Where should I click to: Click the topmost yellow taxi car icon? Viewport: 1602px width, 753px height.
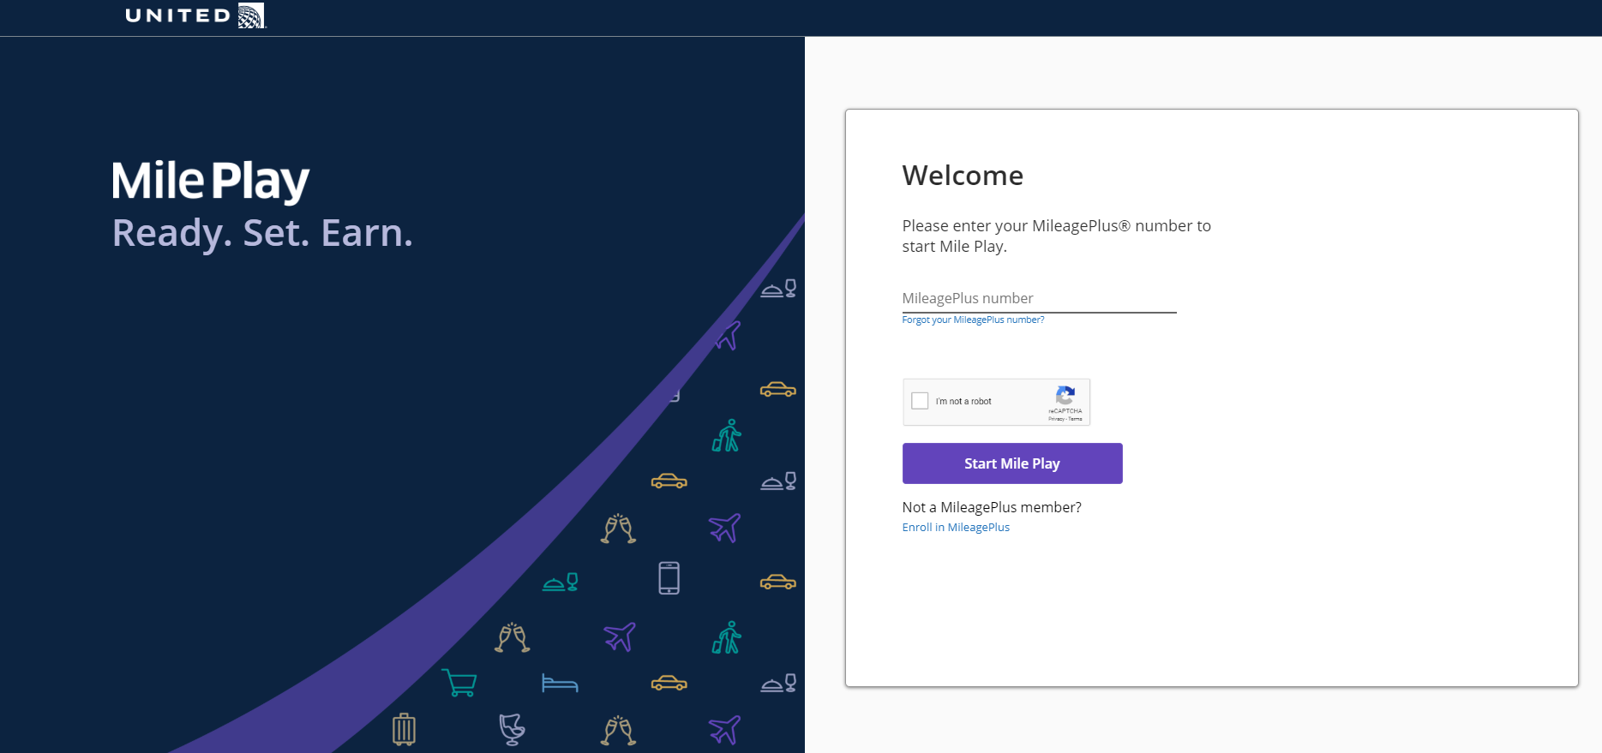[x=778, y=390]
